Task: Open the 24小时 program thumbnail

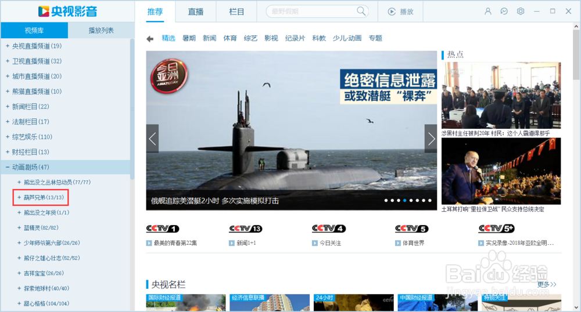Action: (x=353, y=303)
